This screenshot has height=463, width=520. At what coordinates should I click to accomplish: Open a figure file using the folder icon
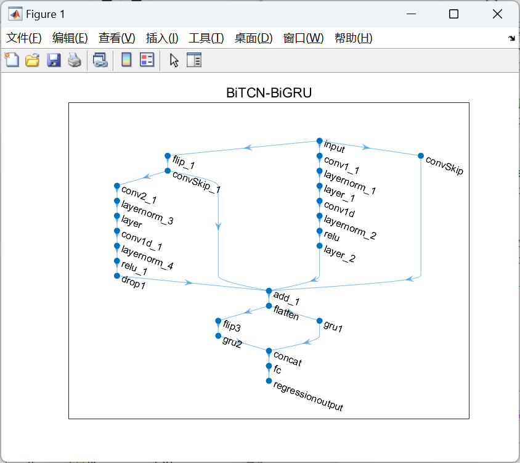click(32, 60)
